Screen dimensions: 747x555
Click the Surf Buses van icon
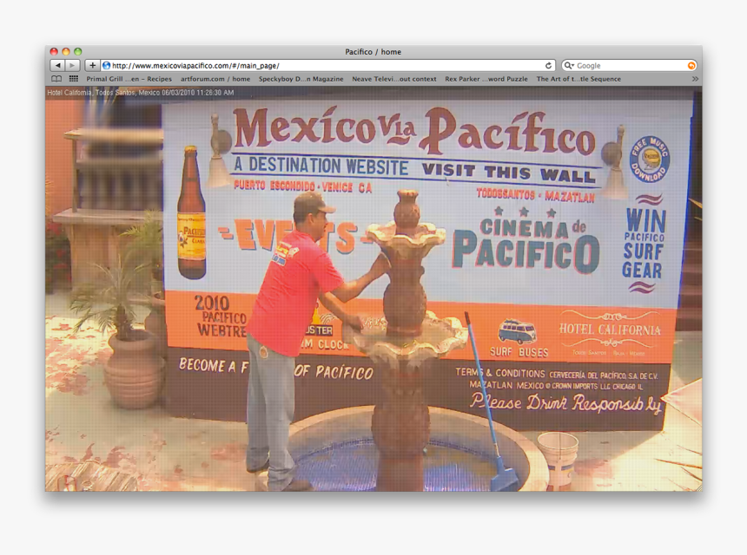[518, 331]
